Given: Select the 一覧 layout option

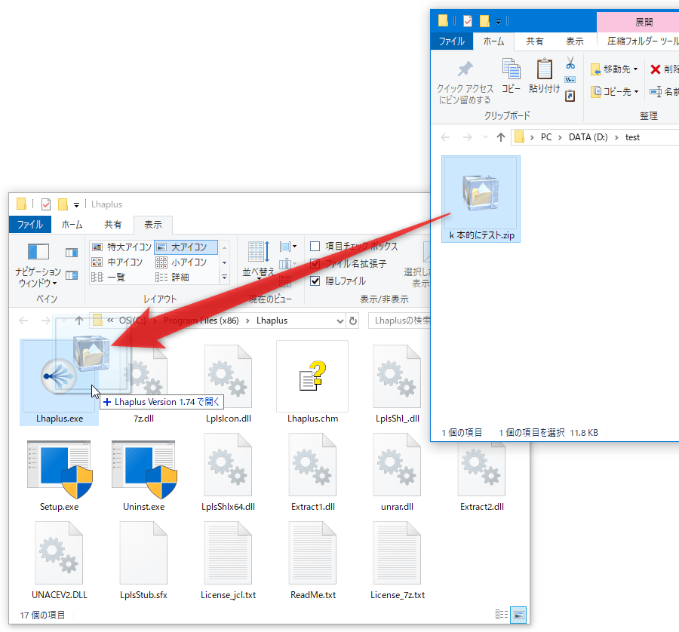Looking at the screenshot, I should click(109, 277).
